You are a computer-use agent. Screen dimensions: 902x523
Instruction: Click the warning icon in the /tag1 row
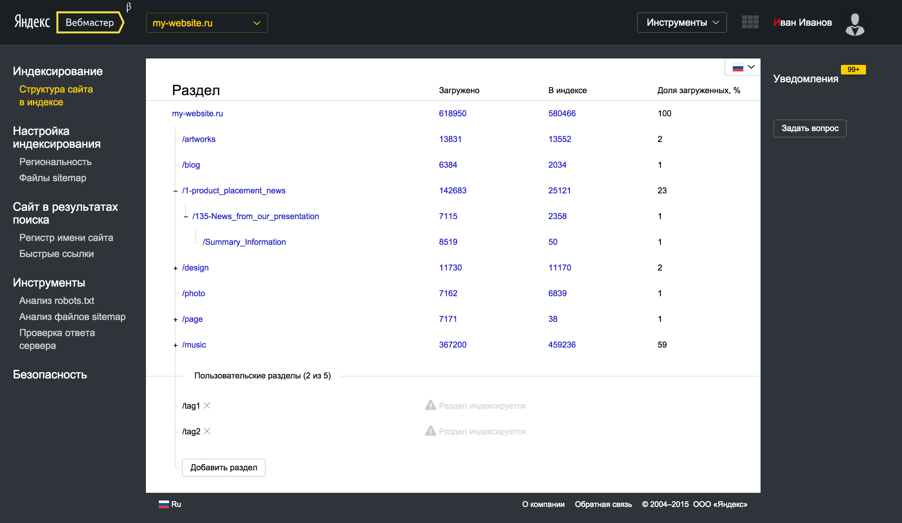430,405
